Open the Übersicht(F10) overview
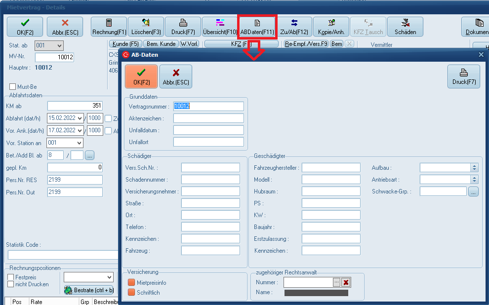The height and width of the screenshot is (305, 489). [220, 27]
